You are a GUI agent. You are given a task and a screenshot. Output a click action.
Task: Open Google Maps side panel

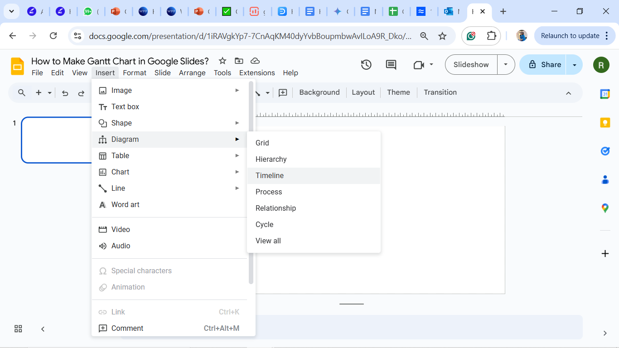coord(605,208)
